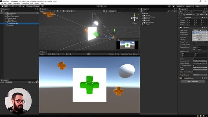The height and width of the screenshot is (117, 208).
Task: Switch to the Hierarchy tab
Action: [x=5, y=9]
